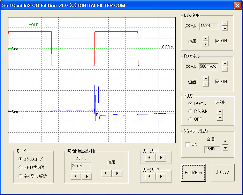The image size is (243, 195).
Task: Raise the trigger level with up arrow
Action: [x=220, y=112]
